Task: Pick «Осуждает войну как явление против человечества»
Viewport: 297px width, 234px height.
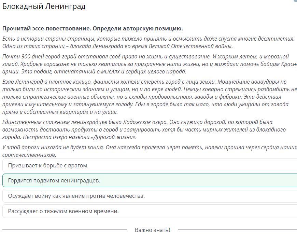Action: 76,196
